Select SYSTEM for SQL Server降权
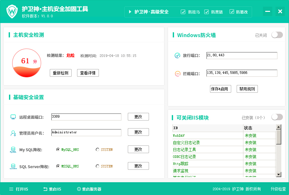 pos(97,166)
